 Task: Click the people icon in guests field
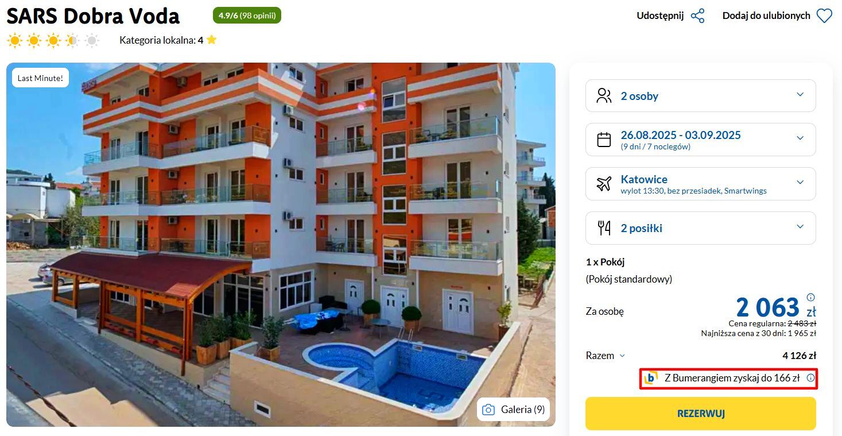[x=604, y=96]
